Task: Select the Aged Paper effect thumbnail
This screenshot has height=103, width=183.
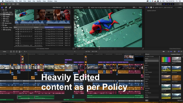Action: coord(176,78)
